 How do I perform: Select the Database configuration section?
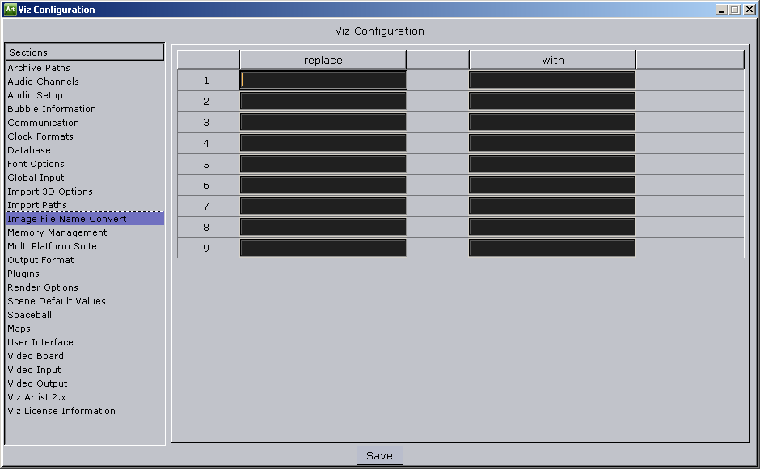(28, 150)
